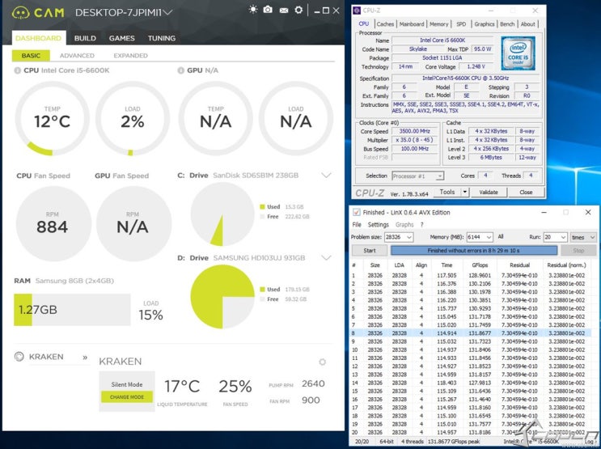Click the CPU temperature gauge 12°C

pyautogui.click(x=52, y=119)
